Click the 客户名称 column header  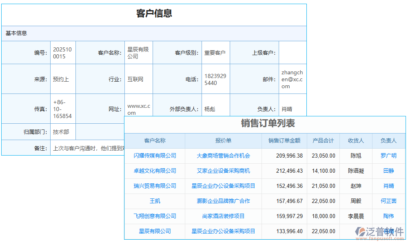pos(155,140)
